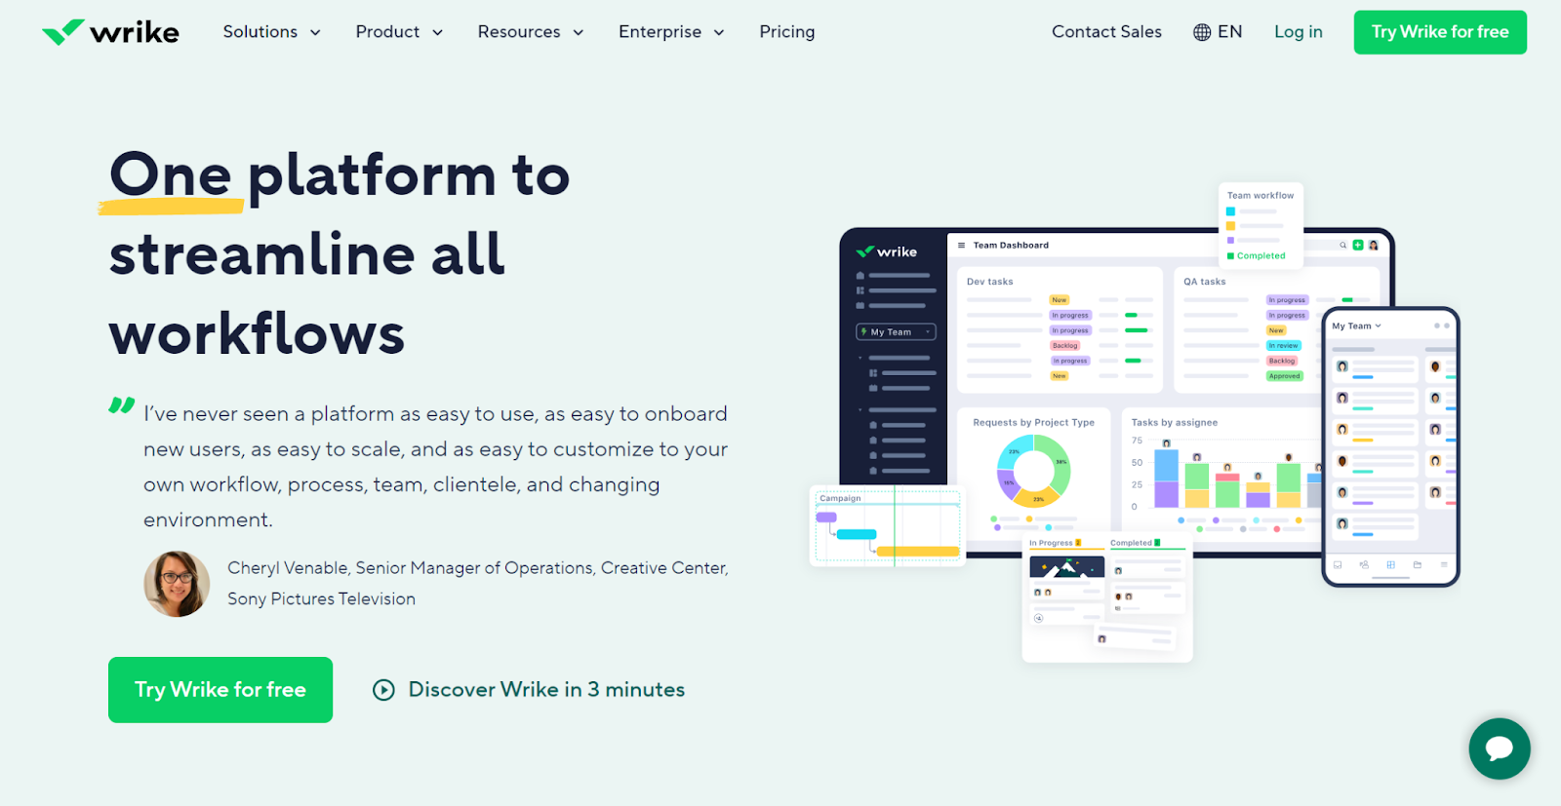Open the My Team dropdown in the dashboard sidebar
Screen dimensions: 1561x806
click(x=896, y=332)
